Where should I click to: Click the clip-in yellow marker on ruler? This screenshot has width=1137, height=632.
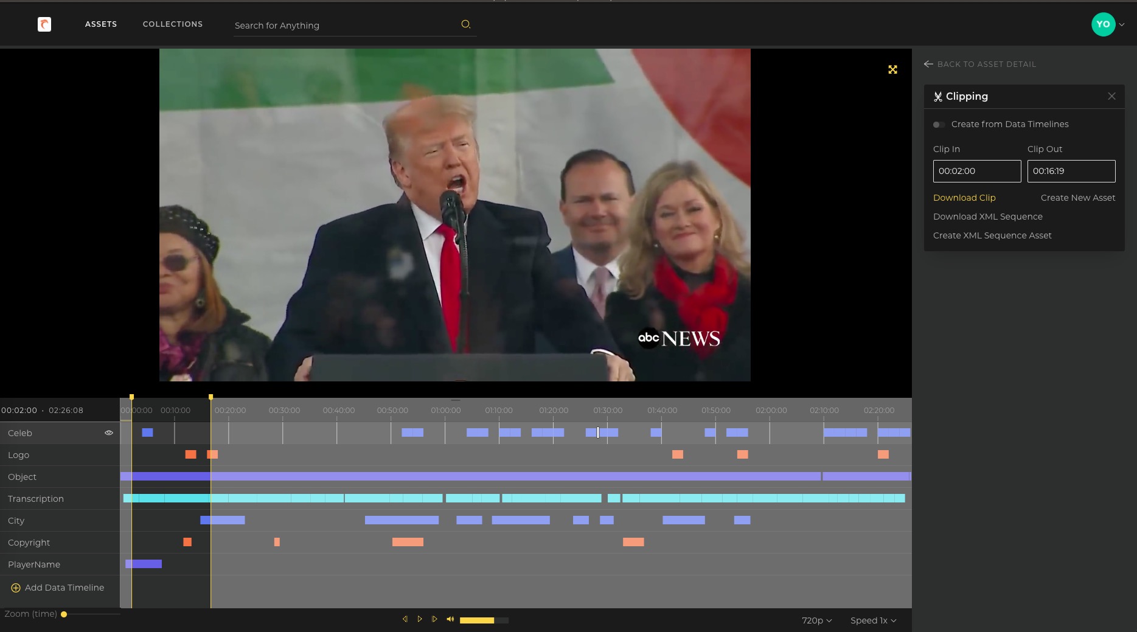tap(131, 397)
